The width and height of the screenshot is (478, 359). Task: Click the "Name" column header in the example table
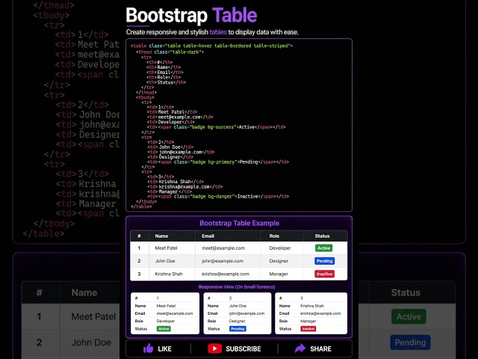(161, 236)
